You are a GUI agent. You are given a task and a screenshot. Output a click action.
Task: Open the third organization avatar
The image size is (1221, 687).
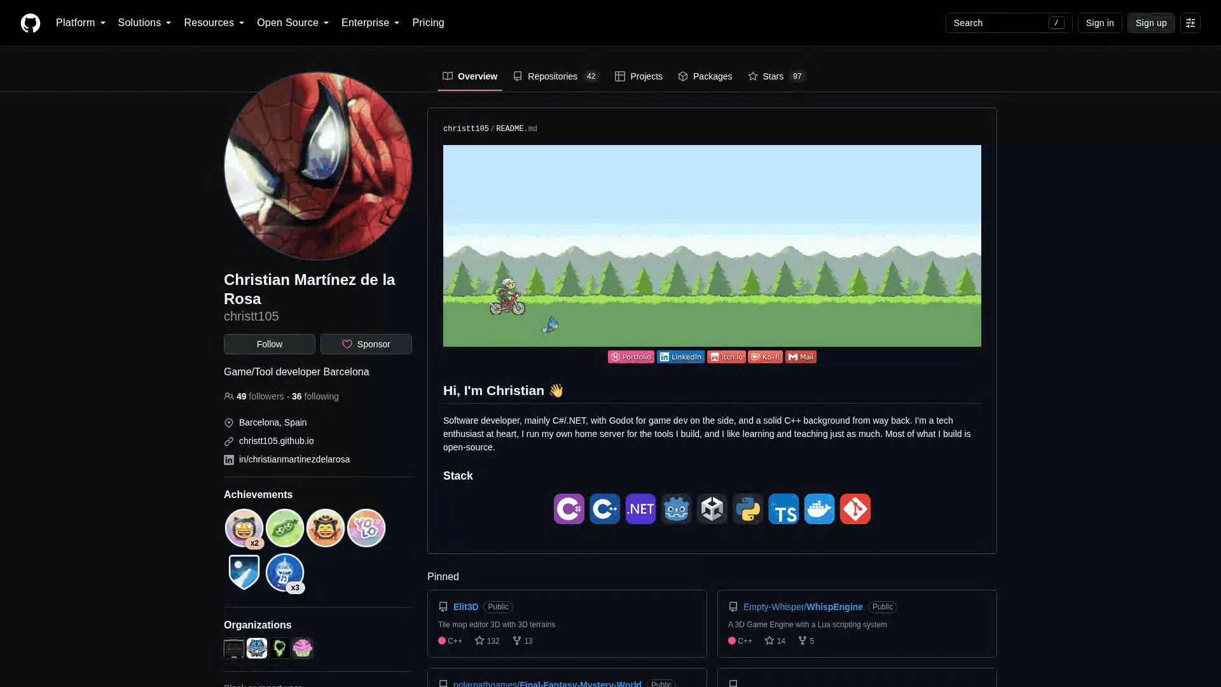280,648
